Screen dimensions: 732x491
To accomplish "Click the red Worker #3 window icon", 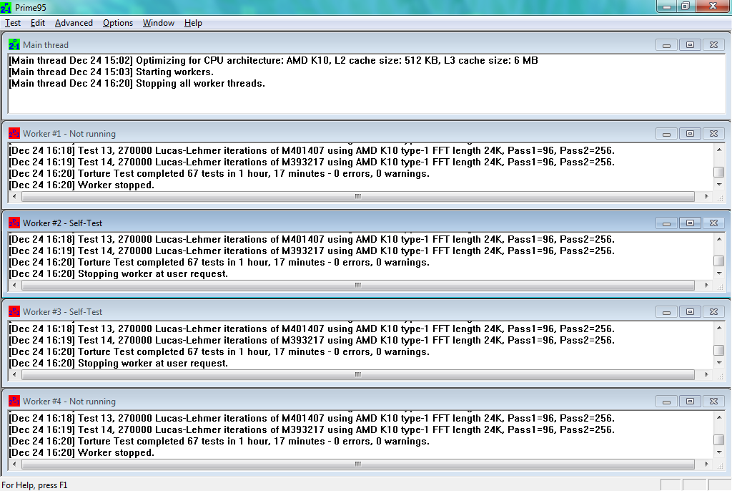I will tap(14, 312).
